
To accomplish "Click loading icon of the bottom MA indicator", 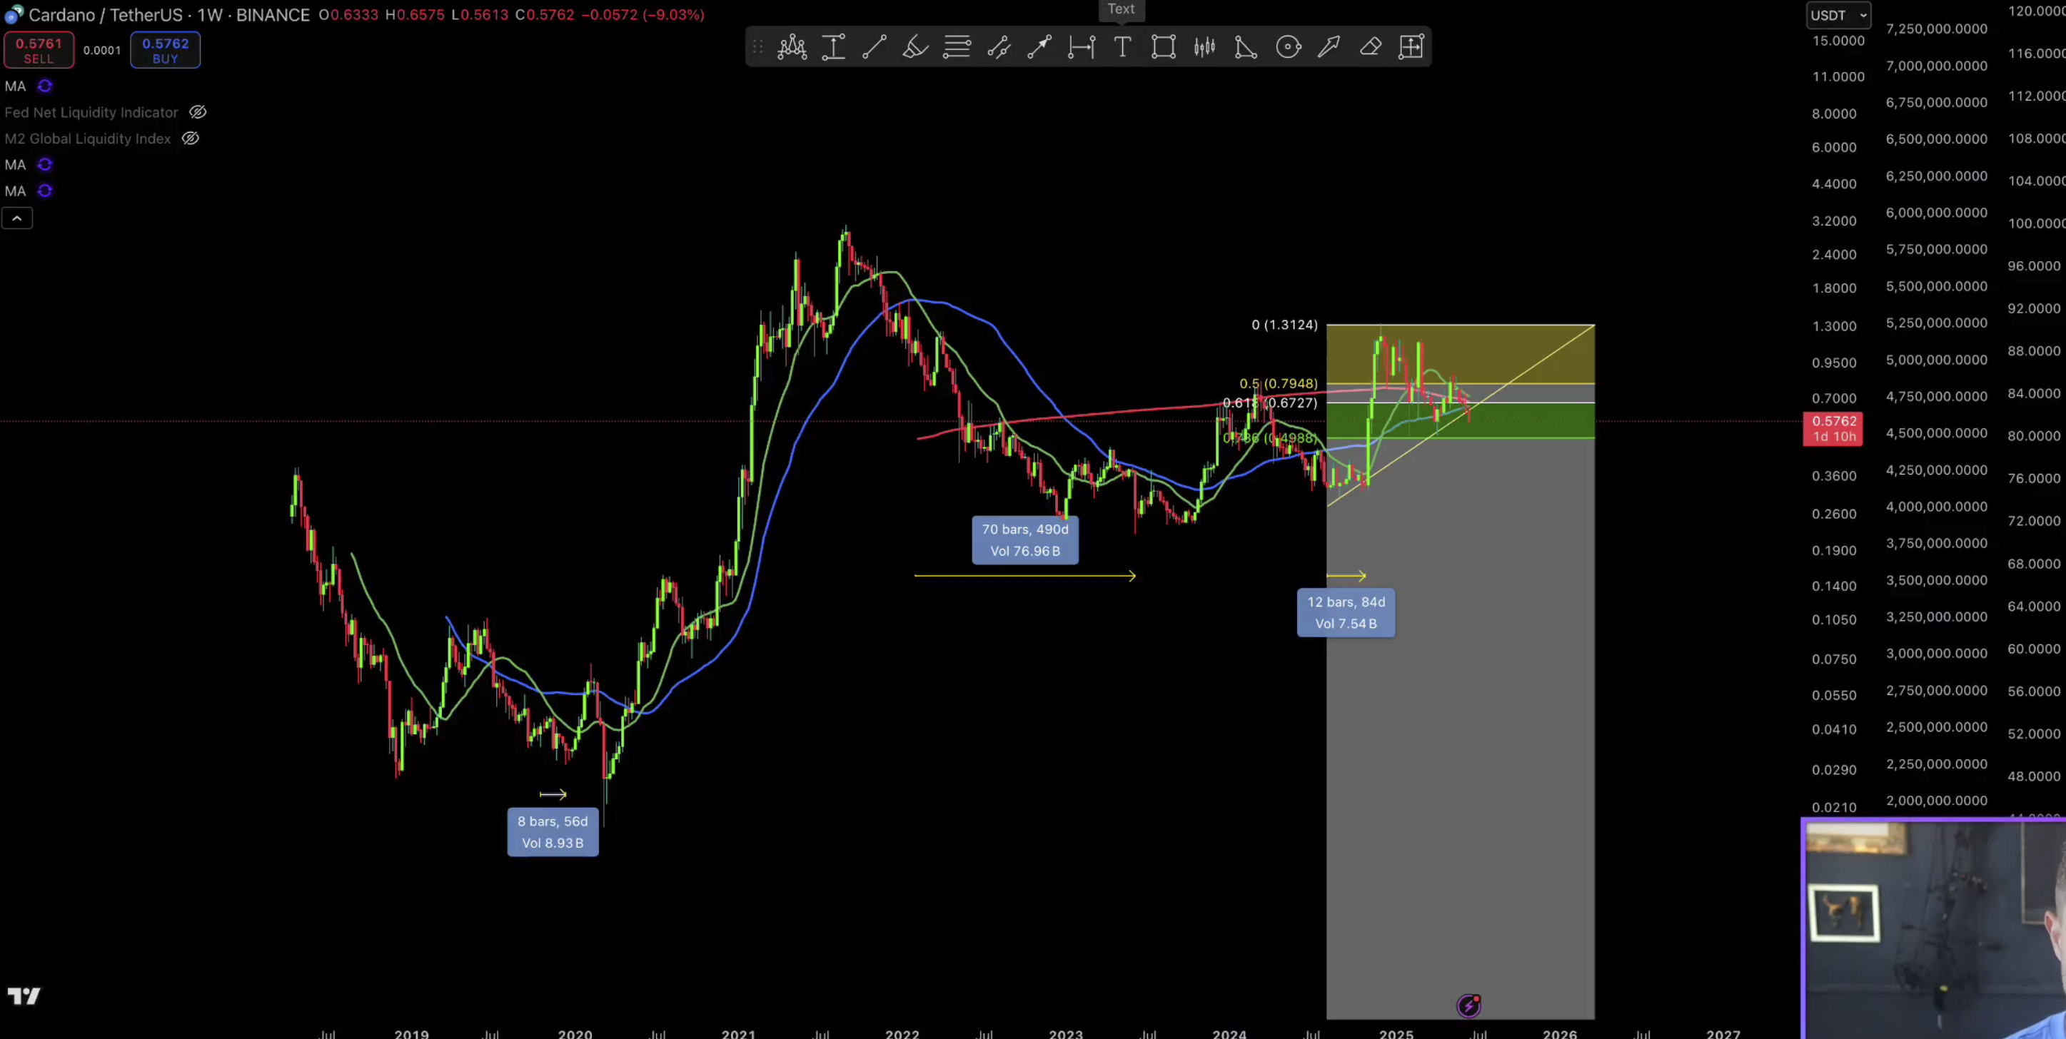I will pyautogui.click(x=45, y=191).
